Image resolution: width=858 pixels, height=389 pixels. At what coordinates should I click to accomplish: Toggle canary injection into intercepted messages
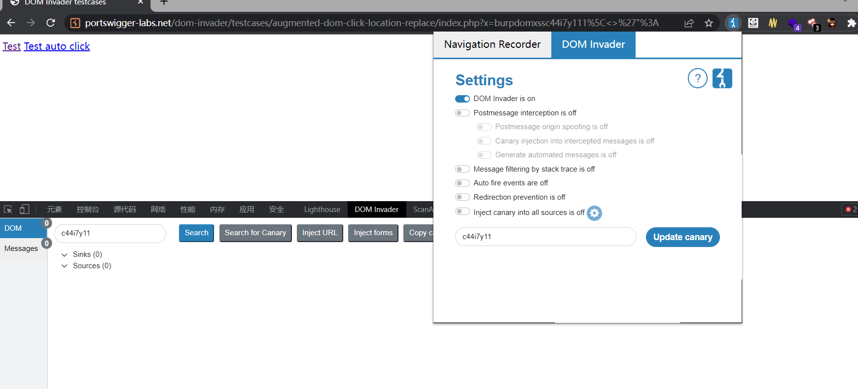click(484, 141)
